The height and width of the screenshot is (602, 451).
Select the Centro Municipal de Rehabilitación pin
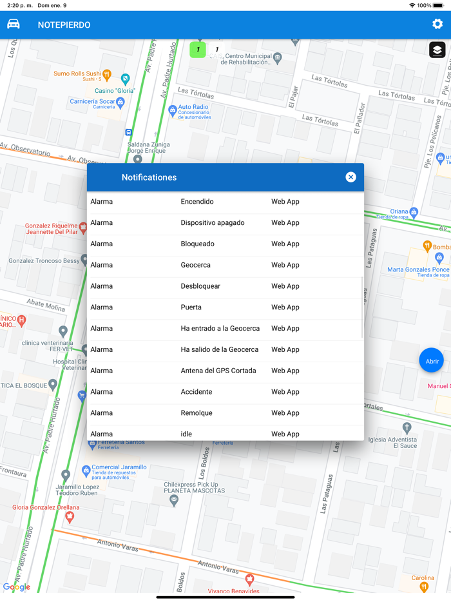[278, 58]
